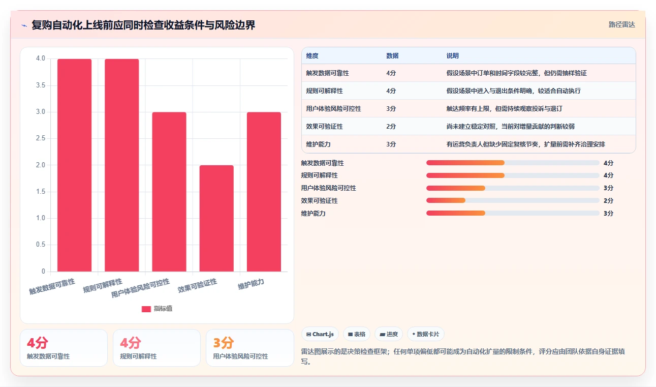656x387 pixels.
Task: Click the 效果可验证性 bar in chart
Action: point(216,218)
